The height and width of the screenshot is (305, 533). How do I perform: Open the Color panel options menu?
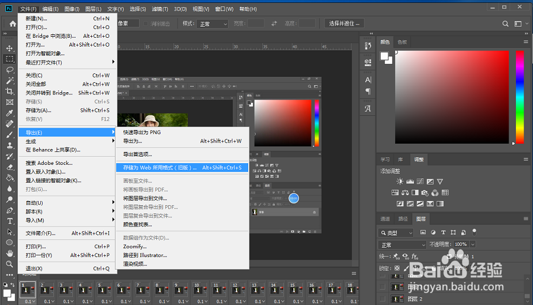tap(526, 42)
